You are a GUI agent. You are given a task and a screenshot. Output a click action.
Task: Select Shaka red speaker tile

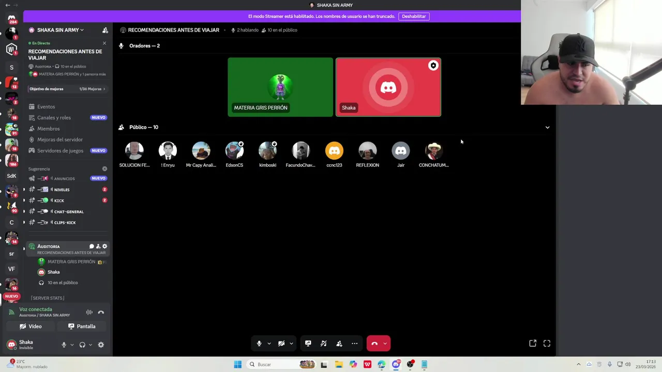[x=388, y=87]
